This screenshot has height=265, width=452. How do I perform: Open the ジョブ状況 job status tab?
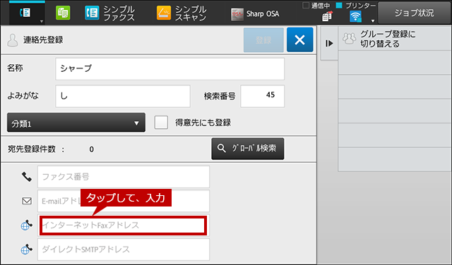pyautogui.click(x=415, y=13)
